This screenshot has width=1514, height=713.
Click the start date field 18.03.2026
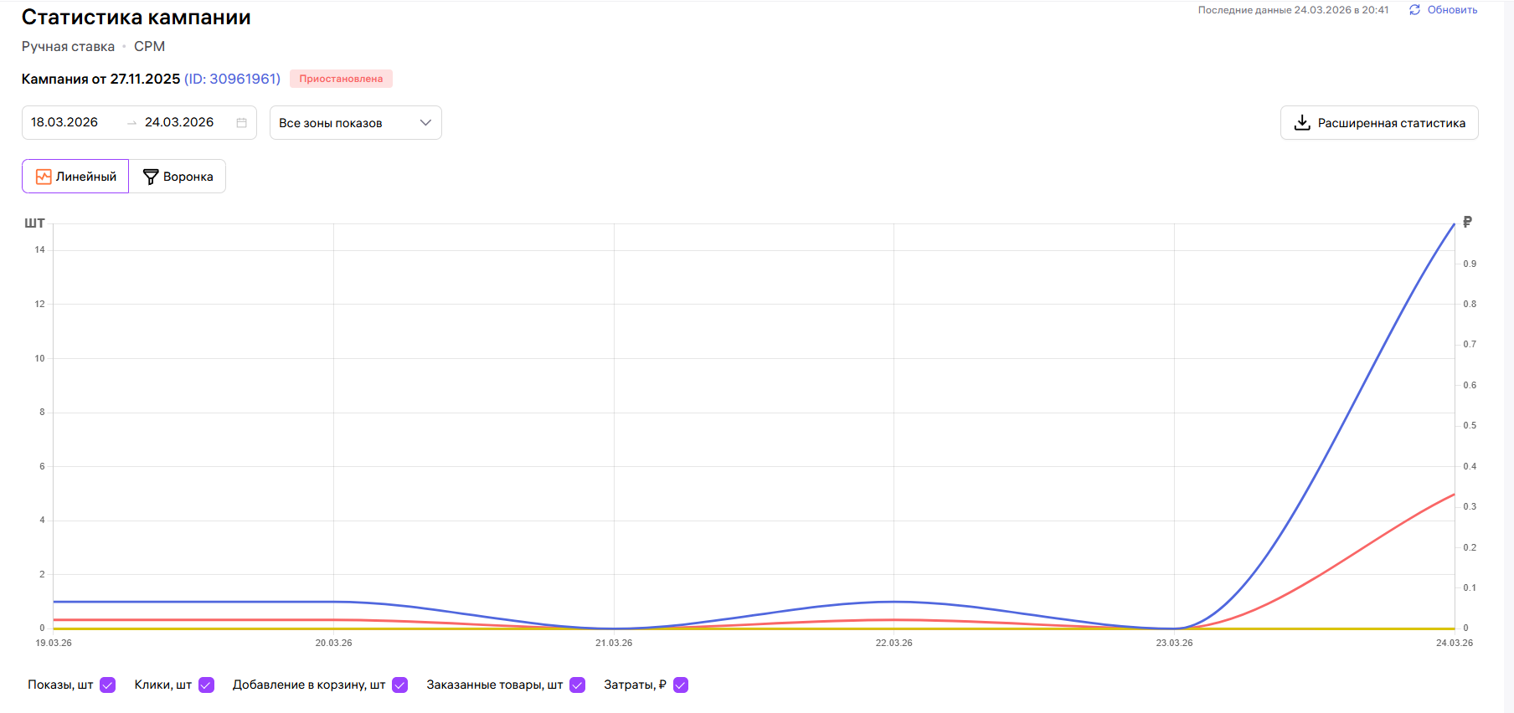pos(64,122)
